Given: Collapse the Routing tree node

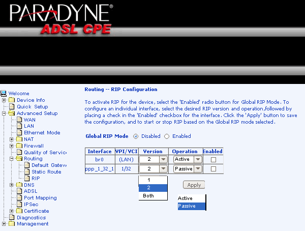Looking at the screenshot, I should pyautogui.click(x=12, y=159).
